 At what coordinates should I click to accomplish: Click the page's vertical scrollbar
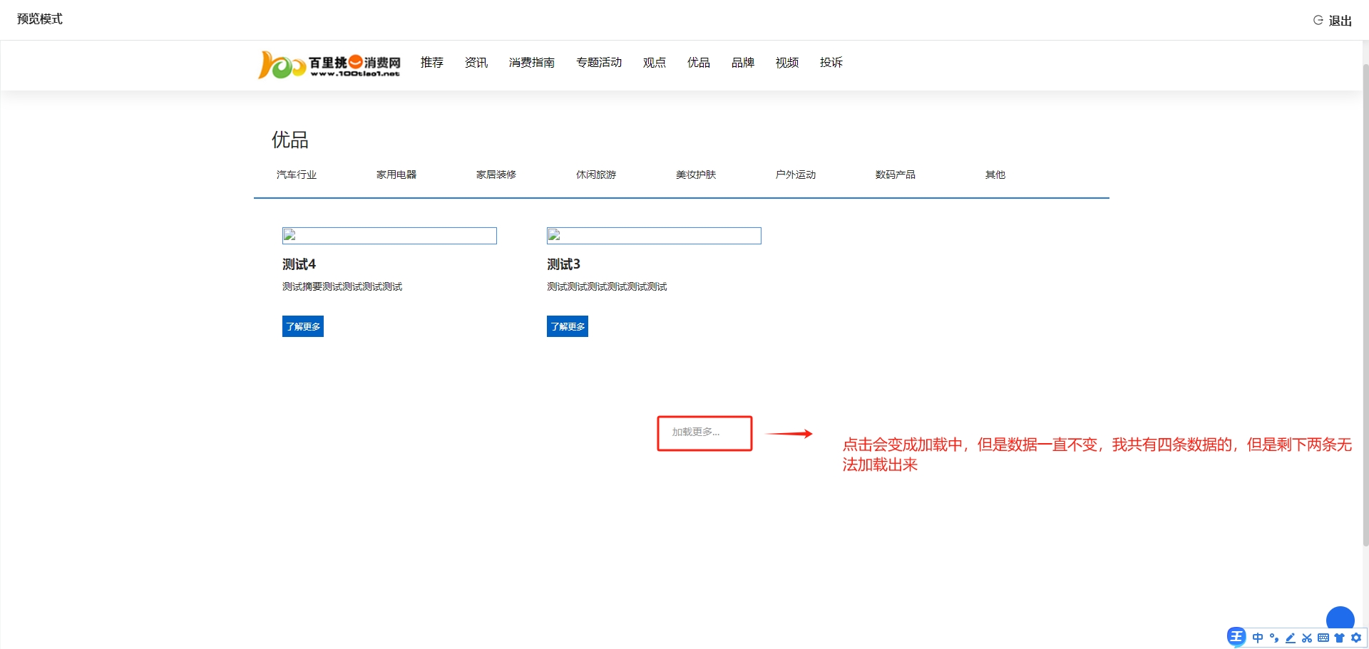pyautogui.click(x=1365, y=306)
